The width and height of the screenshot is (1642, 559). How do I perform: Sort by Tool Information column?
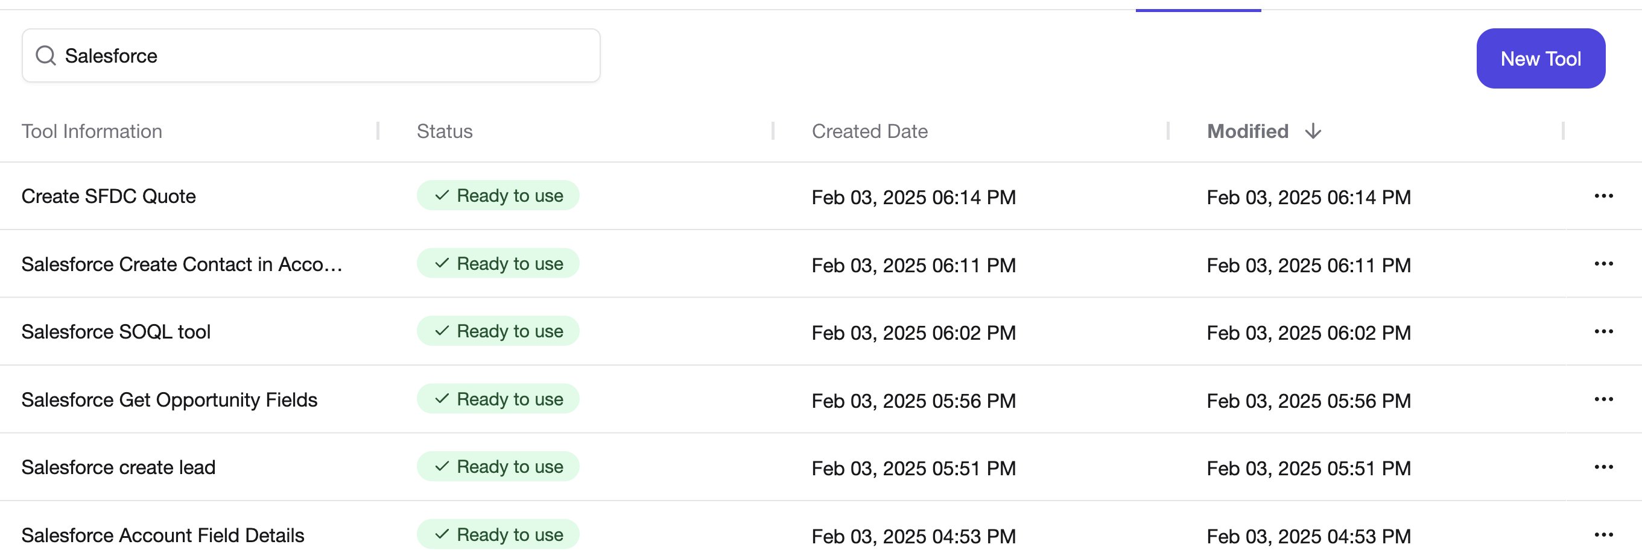point(92,131)
